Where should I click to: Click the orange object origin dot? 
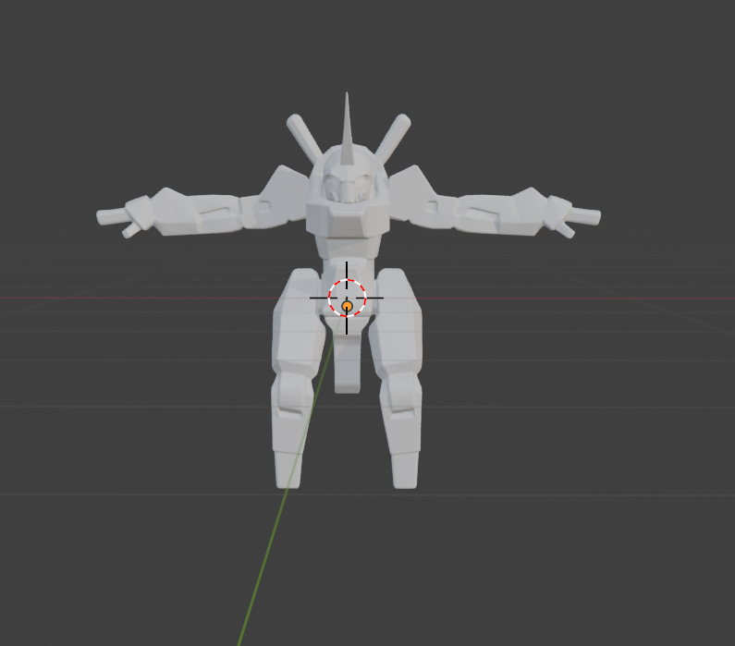click(x=347, y=307)
